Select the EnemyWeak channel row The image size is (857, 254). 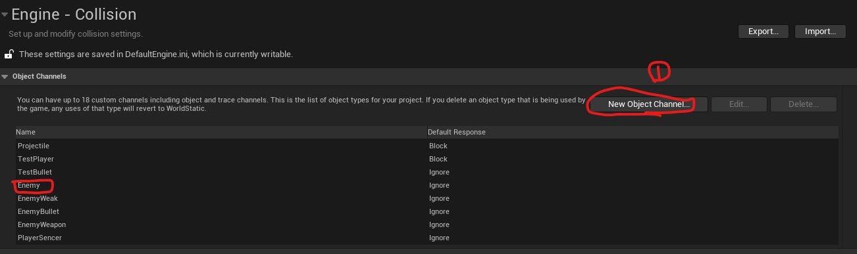pyautogui.click(x=427, y=198)
